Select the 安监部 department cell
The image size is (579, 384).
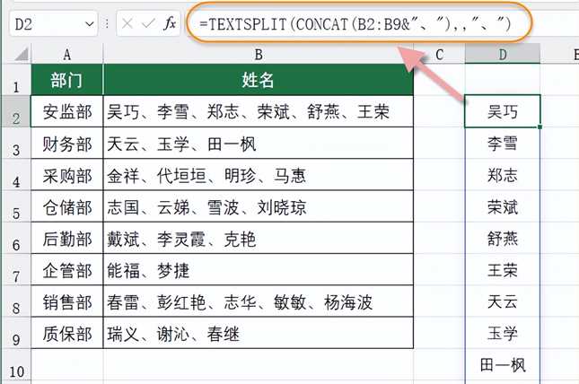pyautogui.click(x=67, y=112)
